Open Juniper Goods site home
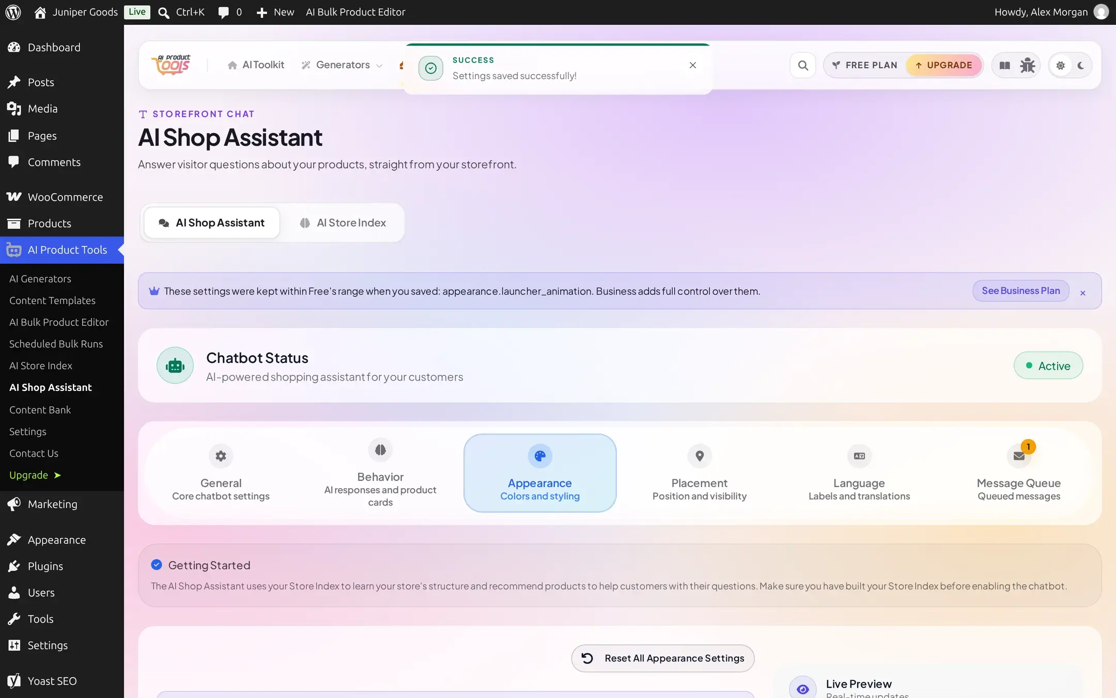Viewport: 1116px width, 698px height. click(76, 12)
